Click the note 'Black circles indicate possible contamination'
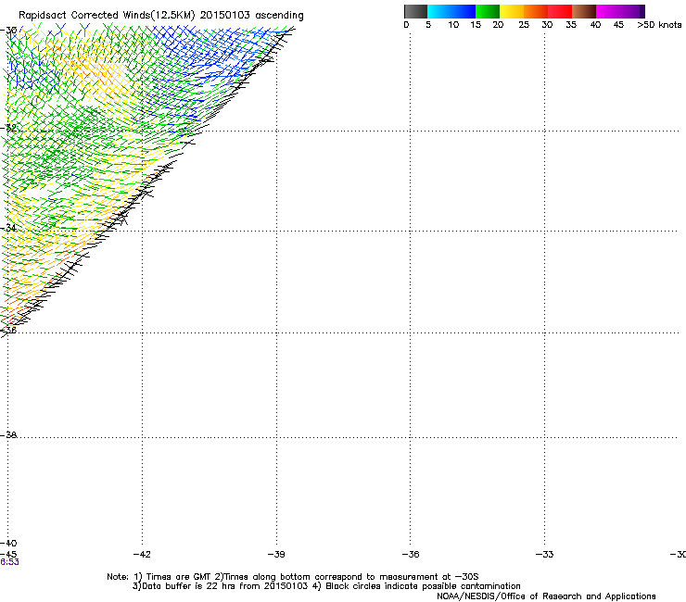Screen dimensions: 686x602 (x=423, y=586)
